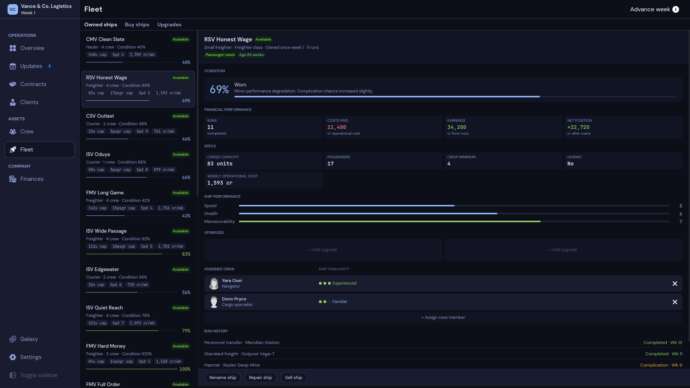Click the Experienced familiarity label

(x=344, y=283)
